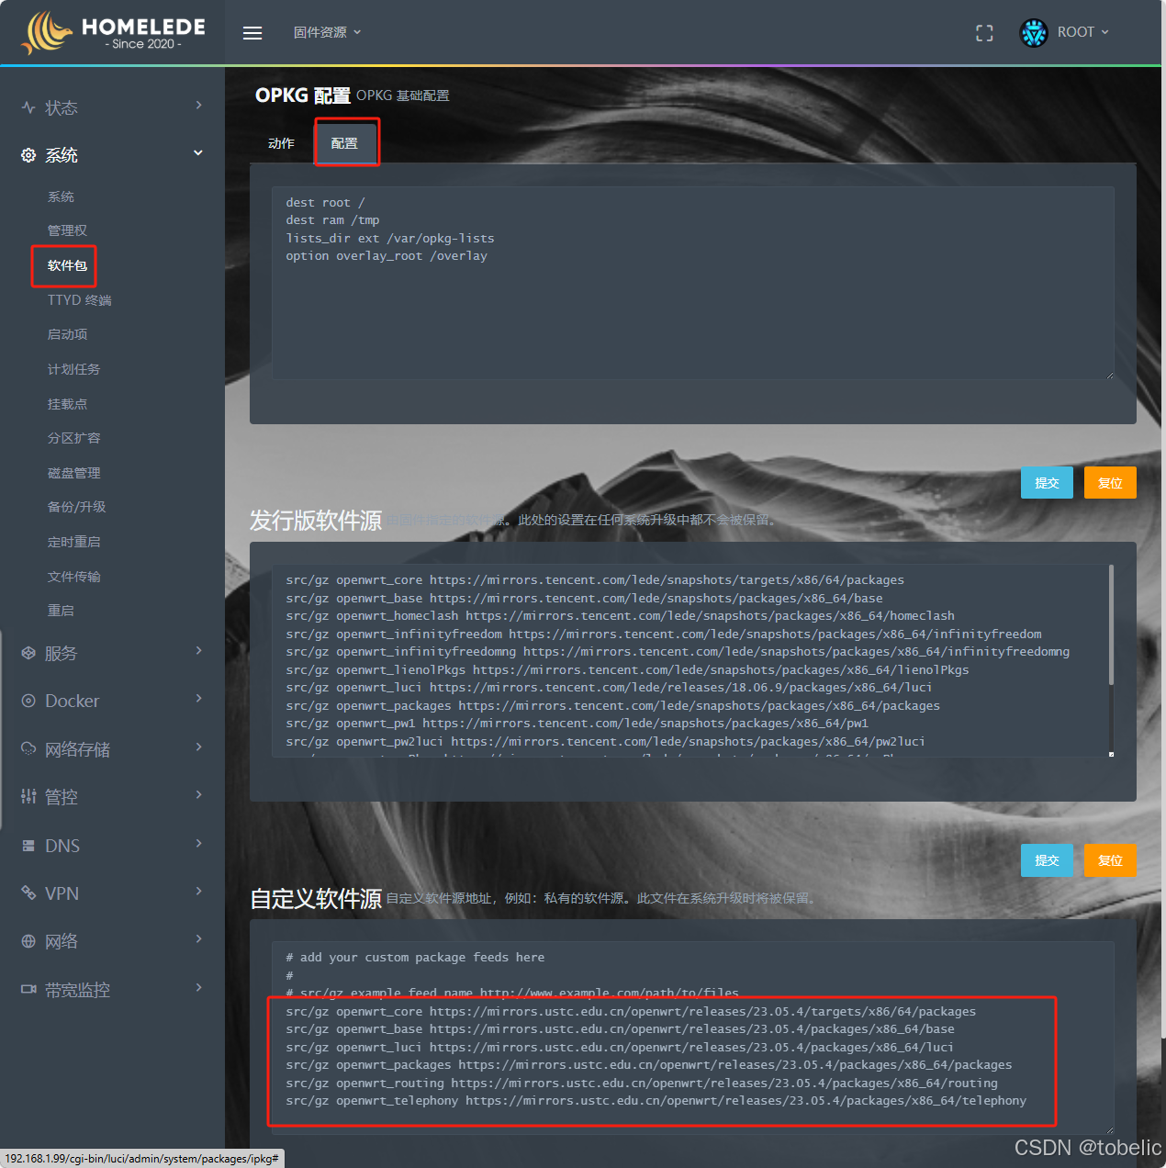Image resolution: width=1166 pixels, height=1168 pixels.
Task: Open 挂载点 submenu item
Action: pos(67,404)
